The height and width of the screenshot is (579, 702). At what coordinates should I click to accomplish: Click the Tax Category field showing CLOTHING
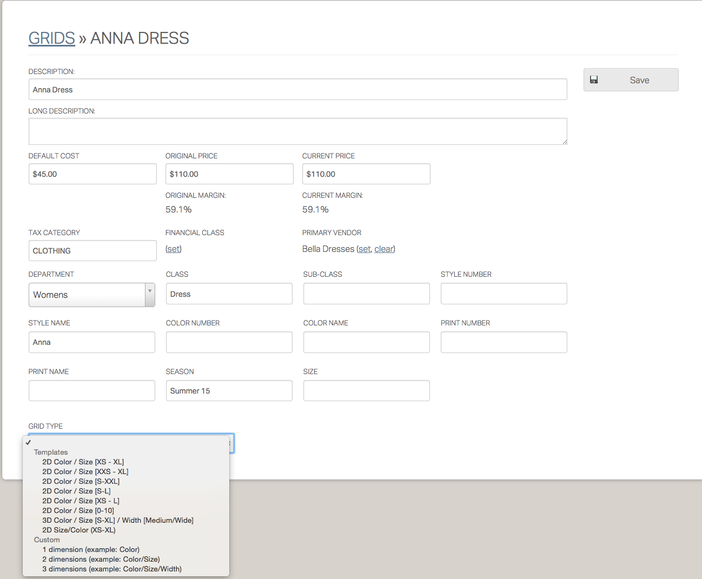tap(92, 250)
